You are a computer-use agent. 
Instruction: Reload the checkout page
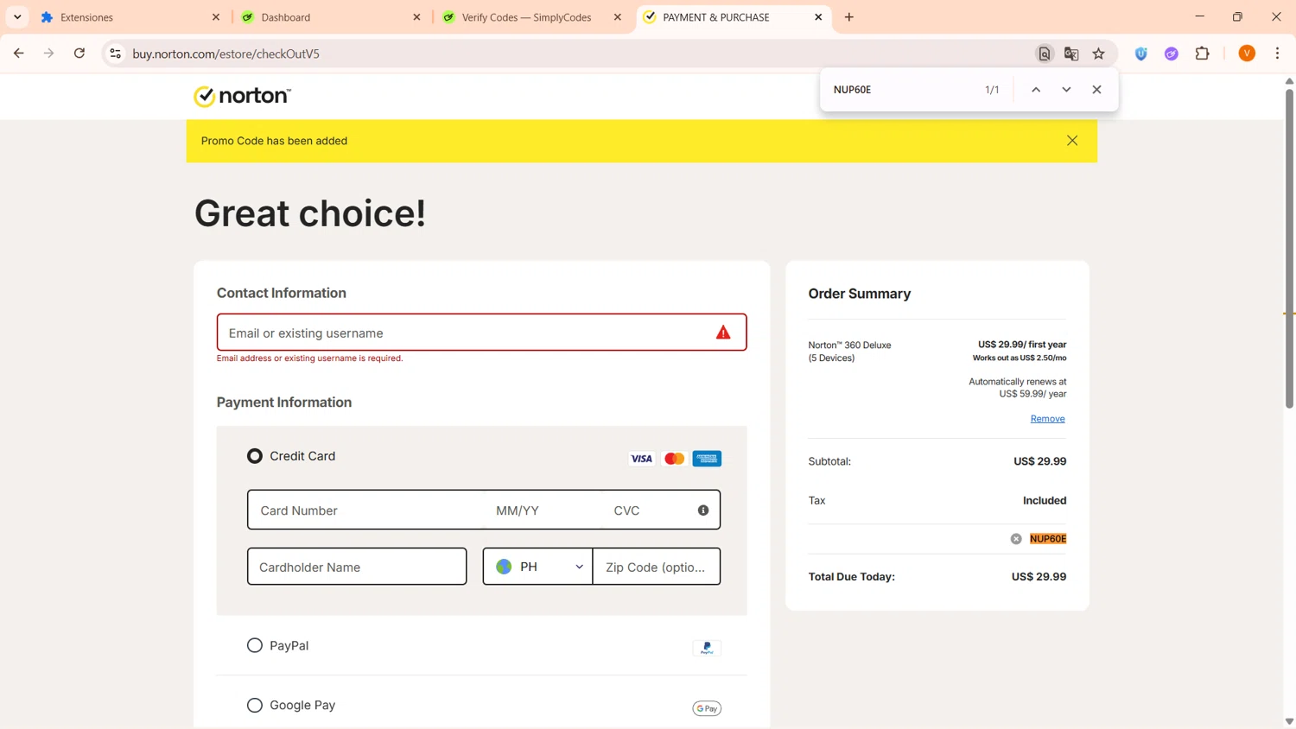coord(79,54)
